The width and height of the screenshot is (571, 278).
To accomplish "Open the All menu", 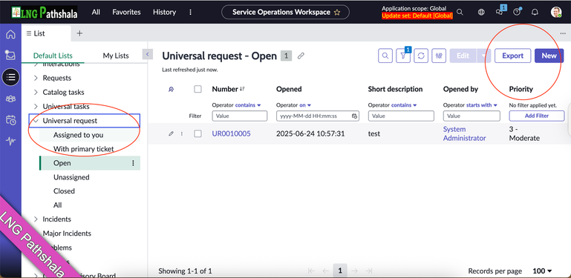I will coord(96,12).
